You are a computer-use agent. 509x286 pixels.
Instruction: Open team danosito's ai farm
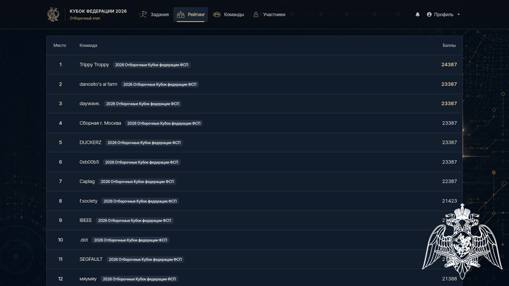[98, 84]
